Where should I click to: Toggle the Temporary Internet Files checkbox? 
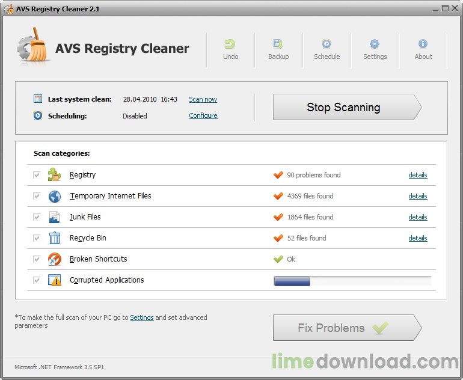37,196
